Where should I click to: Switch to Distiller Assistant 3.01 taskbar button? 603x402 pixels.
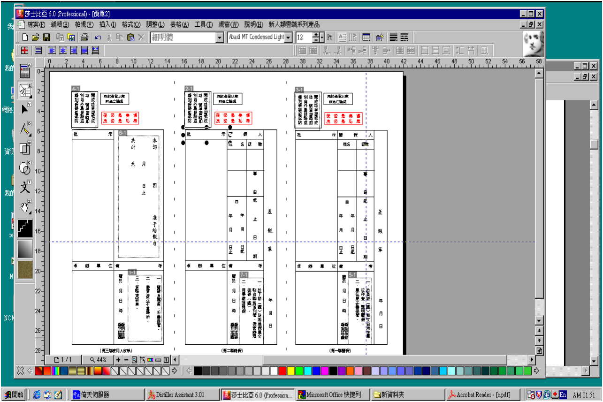tap(182, 395)
